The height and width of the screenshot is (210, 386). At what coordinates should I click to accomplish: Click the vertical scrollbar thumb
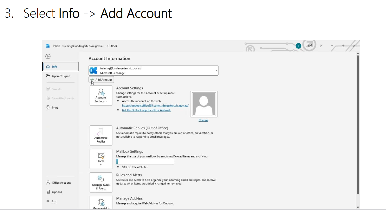(358, 125)
